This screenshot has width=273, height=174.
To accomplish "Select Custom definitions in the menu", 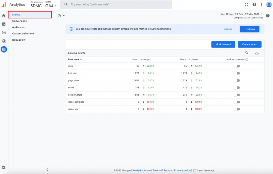I will tap(23, 33).
